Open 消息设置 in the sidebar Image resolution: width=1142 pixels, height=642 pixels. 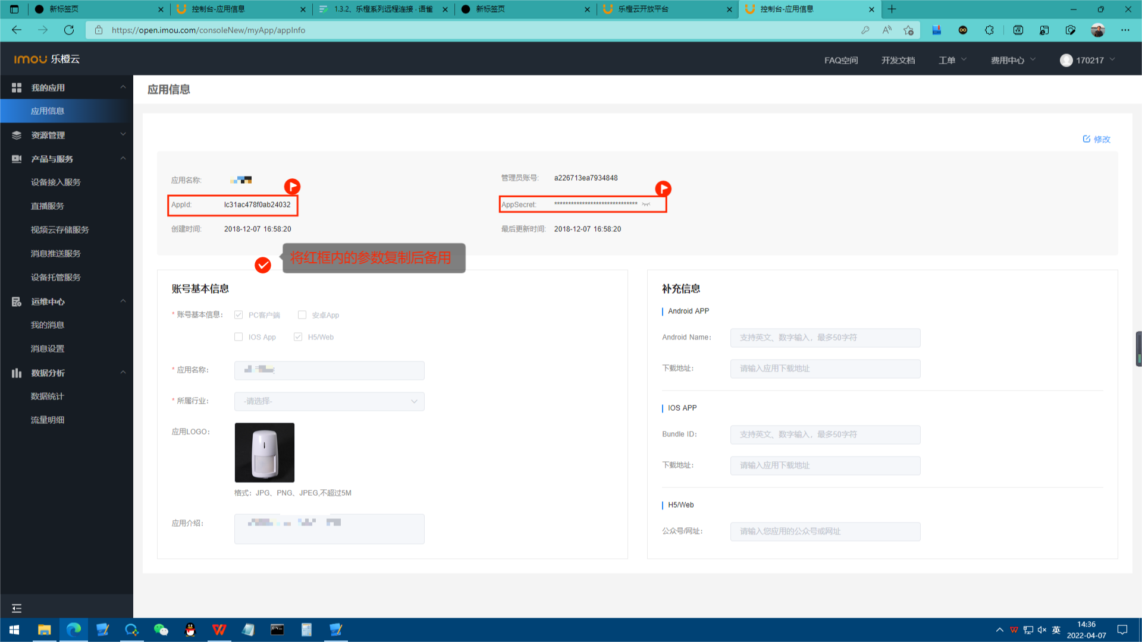click(x=47, y=349)
